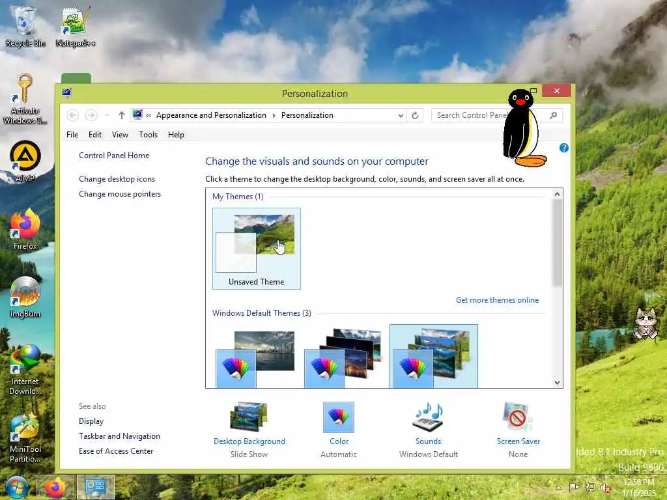Click the Personalization breadcrumb text
667x500 pixels.
click(307, 115)
